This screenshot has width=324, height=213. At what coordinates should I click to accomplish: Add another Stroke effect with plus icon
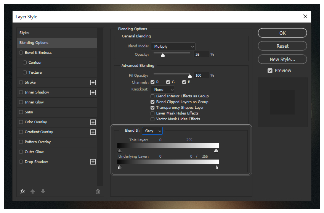[x=93, y=82]
